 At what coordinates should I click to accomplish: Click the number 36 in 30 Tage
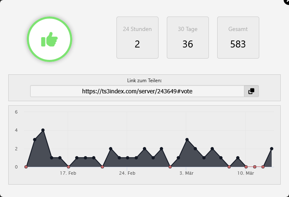coord(187,44)
